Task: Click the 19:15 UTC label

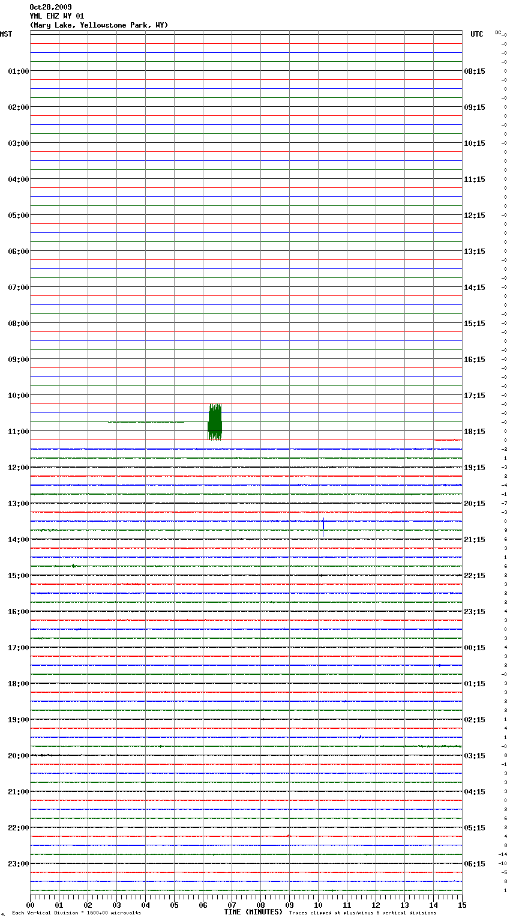Action: (x=475, y=468)
